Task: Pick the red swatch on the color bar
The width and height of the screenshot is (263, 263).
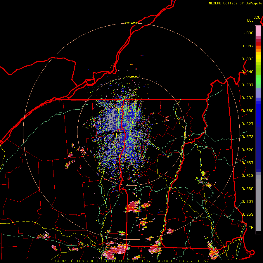Action: 258,44
